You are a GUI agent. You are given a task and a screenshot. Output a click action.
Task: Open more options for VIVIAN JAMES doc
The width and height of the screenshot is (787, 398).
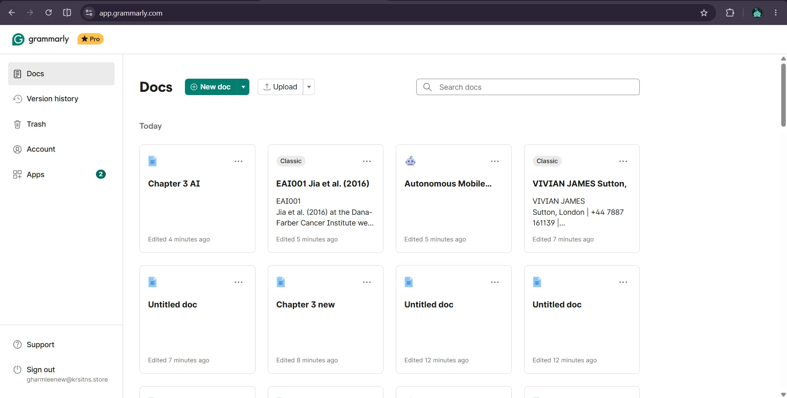point(623,161)
